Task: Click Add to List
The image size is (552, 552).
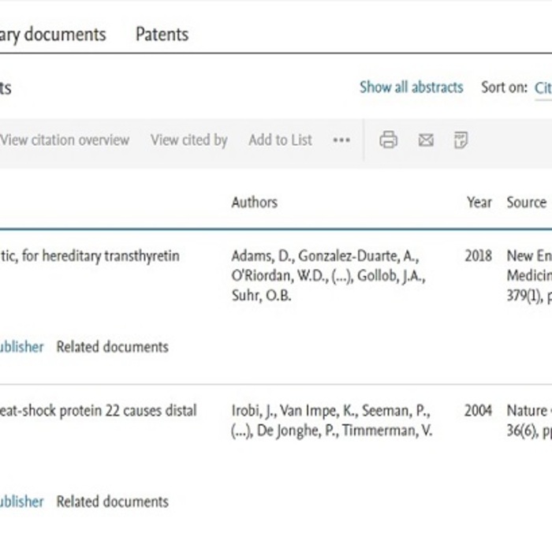Action: tap(280, 140)
